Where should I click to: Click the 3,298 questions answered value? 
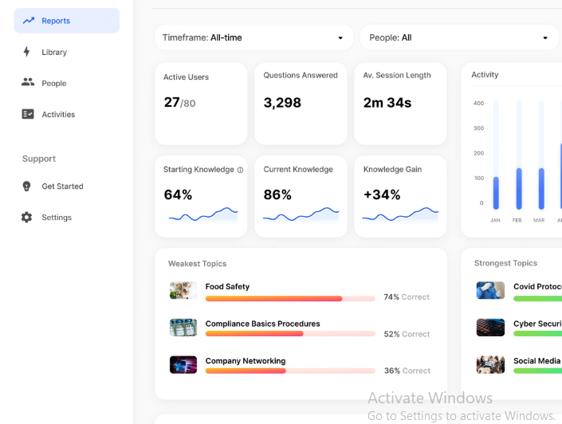pyautogui.click(x=282, y=103)
